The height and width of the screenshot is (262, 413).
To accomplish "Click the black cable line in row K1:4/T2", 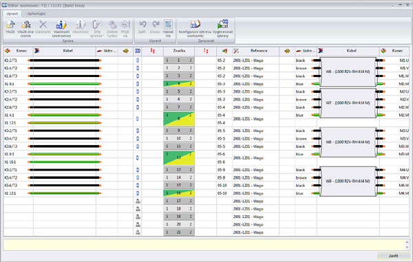I will (65, 68).
